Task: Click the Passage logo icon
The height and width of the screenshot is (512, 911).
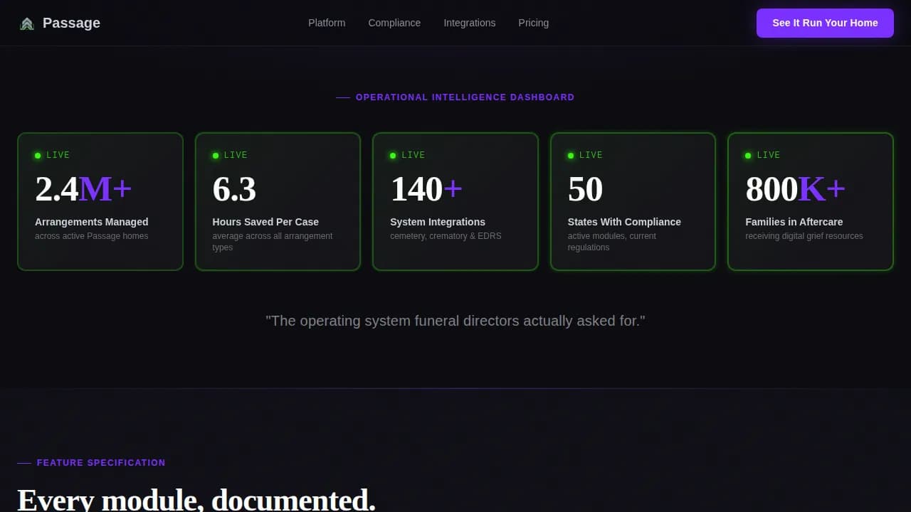Action: point(27,23)
